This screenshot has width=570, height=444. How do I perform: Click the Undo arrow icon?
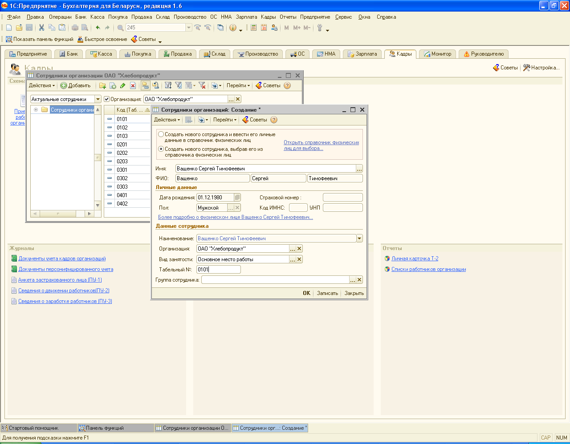click(98, 28)
